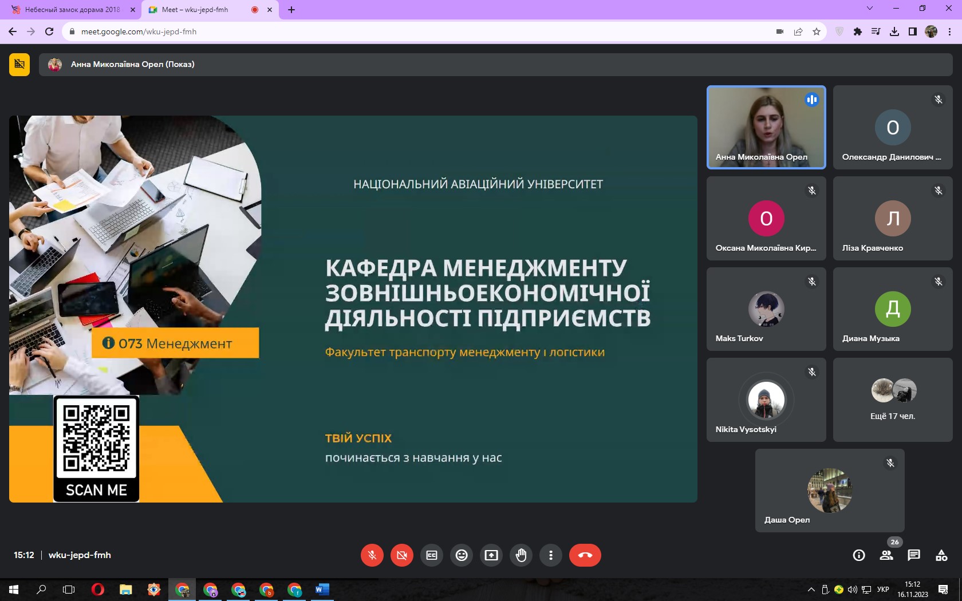Show the participants list panel
The width and height of the screenshot is (962, 601).
click(886, 555)
